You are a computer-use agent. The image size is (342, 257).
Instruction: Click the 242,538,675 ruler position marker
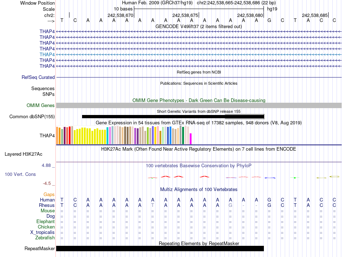185,15
